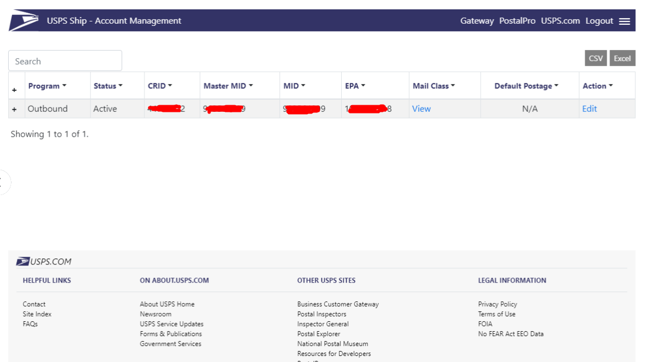Open No FEAR Act EEO Data link
The width and height of the screenshot is (647, 362).
[x=511, y=334]
